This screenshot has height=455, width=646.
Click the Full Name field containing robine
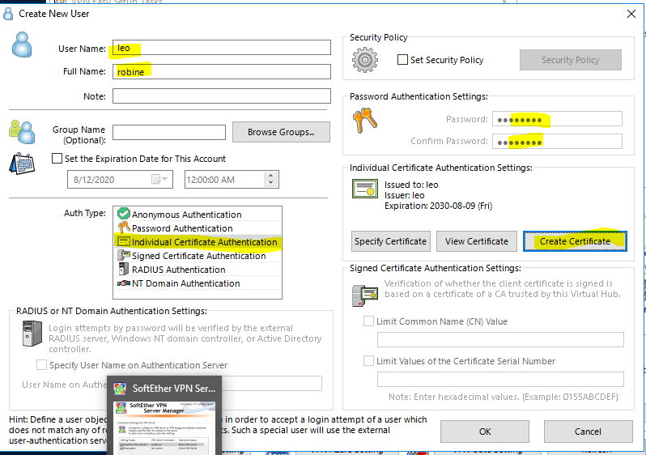(x=222, y=72)
